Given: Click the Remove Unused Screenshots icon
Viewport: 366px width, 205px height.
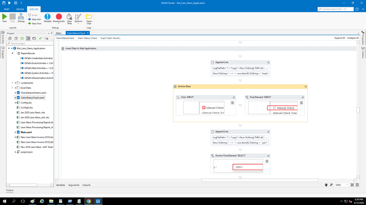Looking at the screenshot, I should (x=46, y=38).
